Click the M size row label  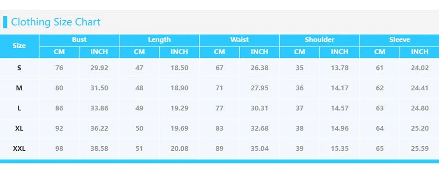click(x=19, y=88)
